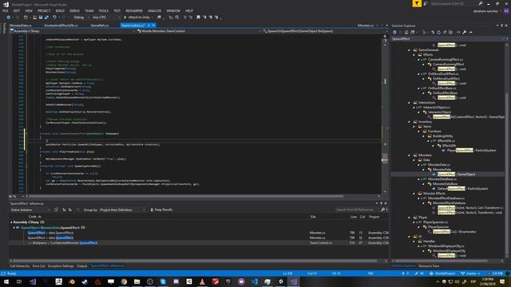
Task: Open the FILE menu
Action: coord(6,10)
